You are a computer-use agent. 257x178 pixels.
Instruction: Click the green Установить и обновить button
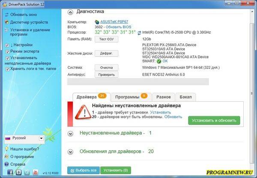click(x=214, y=120)
